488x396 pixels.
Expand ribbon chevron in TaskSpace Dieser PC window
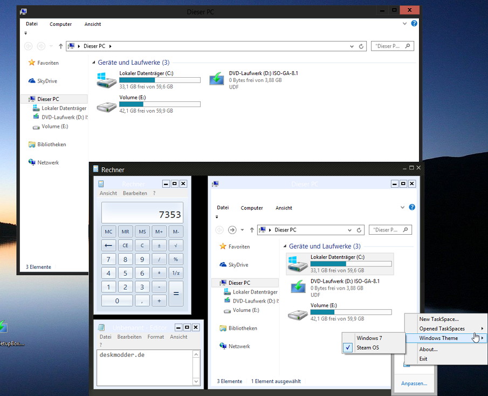point(402,207)
